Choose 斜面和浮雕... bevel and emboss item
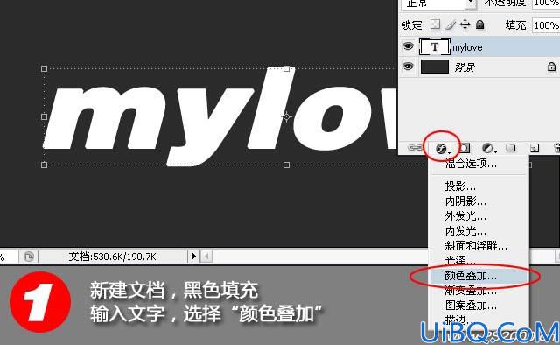The image size is (560, 345). (476, 246)
